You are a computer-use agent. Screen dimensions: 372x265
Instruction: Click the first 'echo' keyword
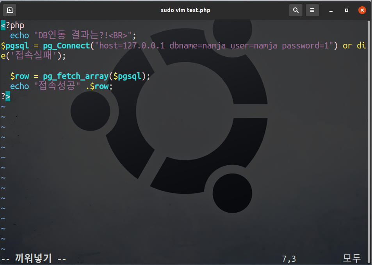coord(20,36)
